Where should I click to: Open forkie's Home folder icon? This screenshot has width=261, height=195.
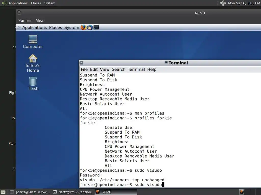(33, 63)
